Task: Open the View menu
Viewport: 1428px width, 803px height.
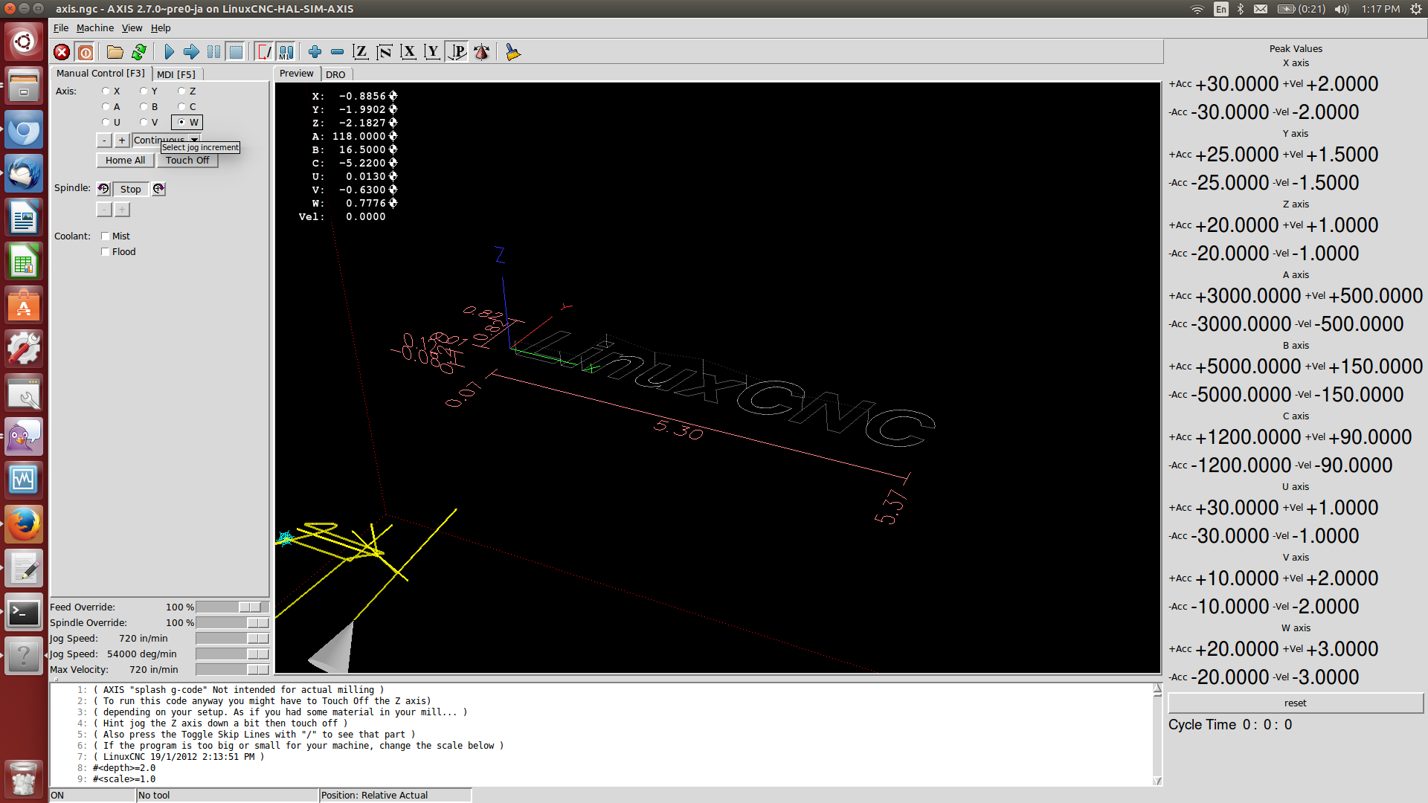Action: [132, 28]
